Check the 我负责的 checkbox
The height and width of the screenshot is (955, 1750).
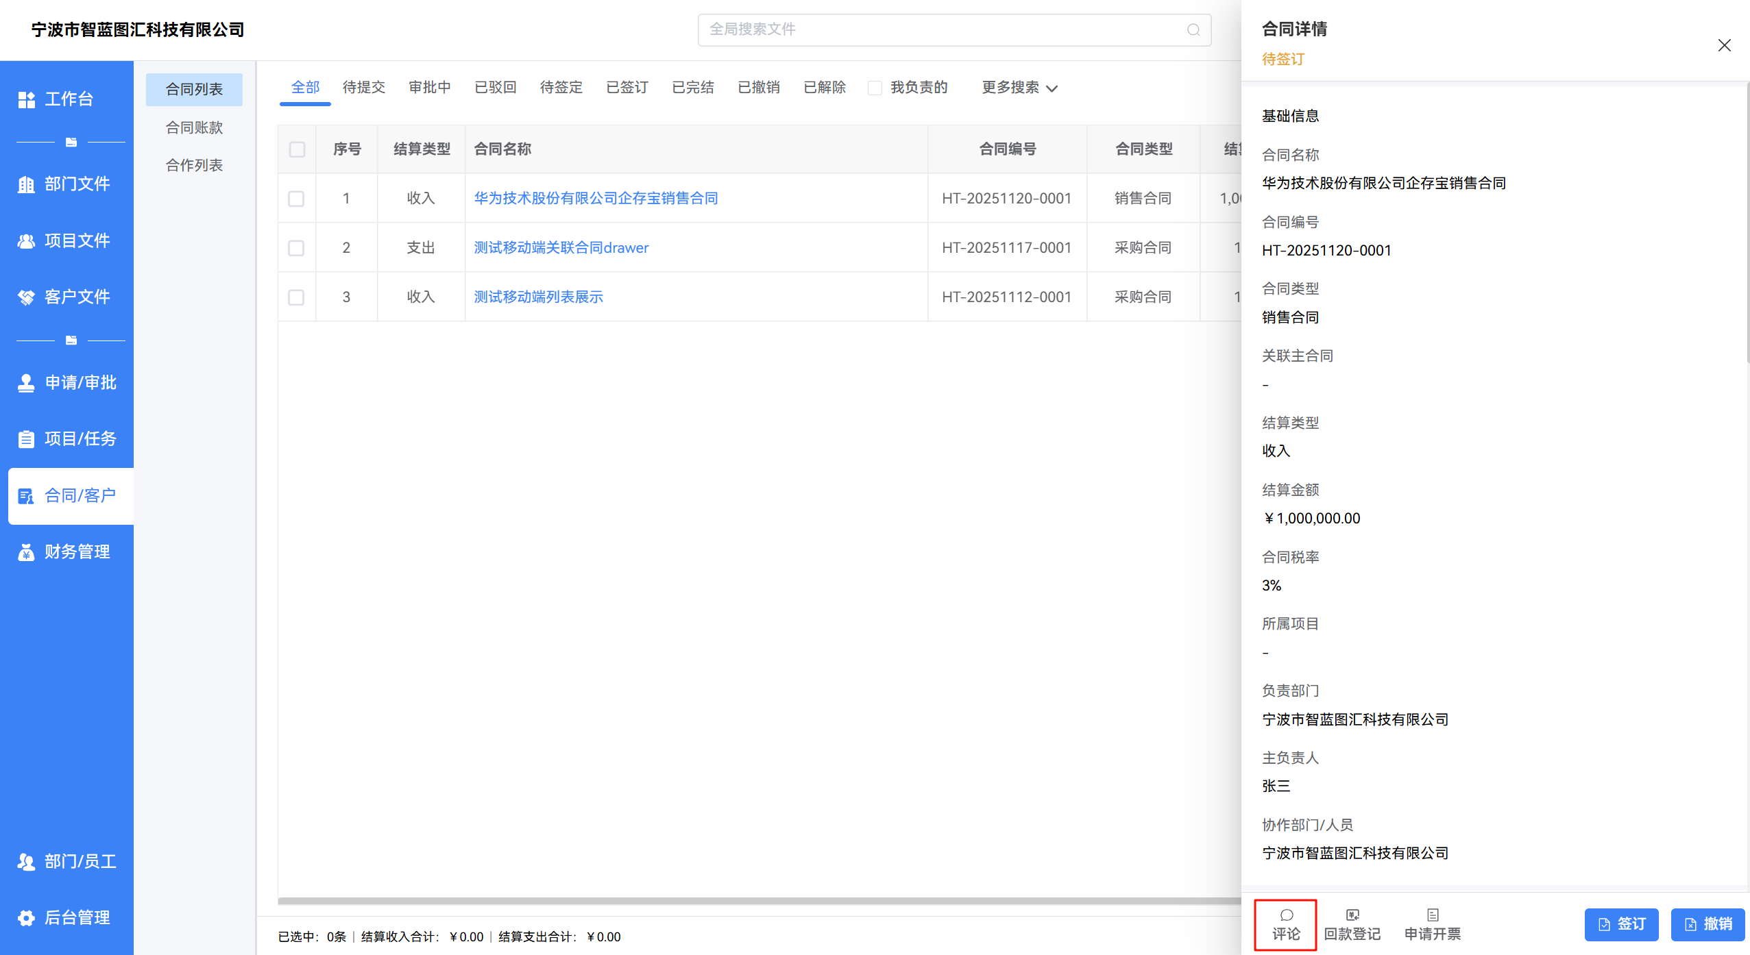pyautogui.click(x=875, y=88)
